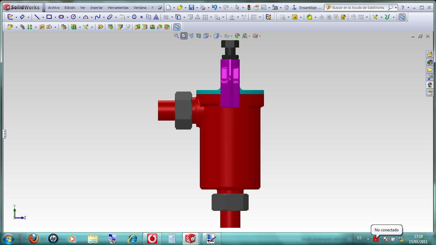Toggle the highlighted ruler button on the sketch toolbar

click(x=402, y=17)
